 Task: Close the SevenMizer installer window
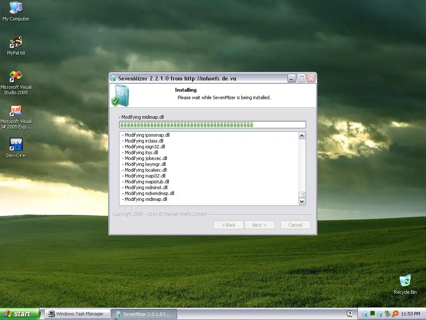(x=311, y=78)
